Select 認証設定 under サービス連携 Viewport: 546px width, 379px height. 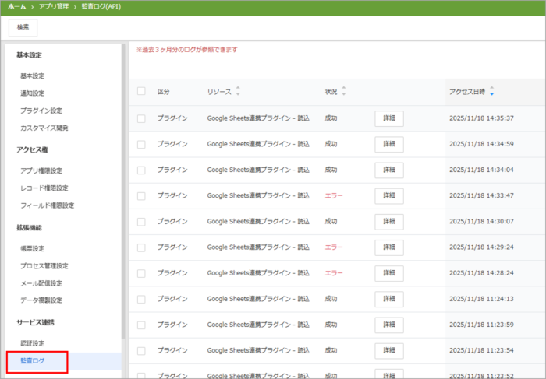pos(33,343)
